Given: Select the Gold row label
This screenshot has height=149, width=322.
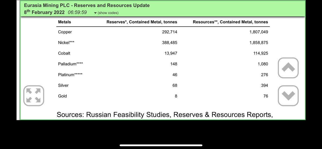Looking at the screenshot, I should (x=63, y=96).
